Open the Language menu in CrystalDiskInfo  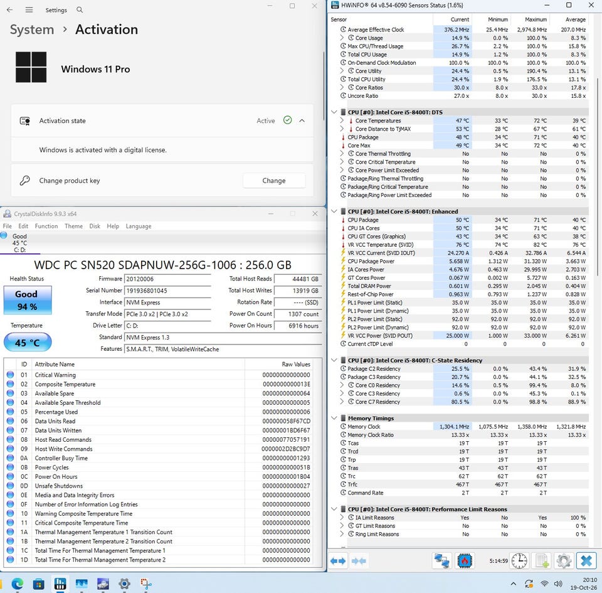[x=139, y=226]
